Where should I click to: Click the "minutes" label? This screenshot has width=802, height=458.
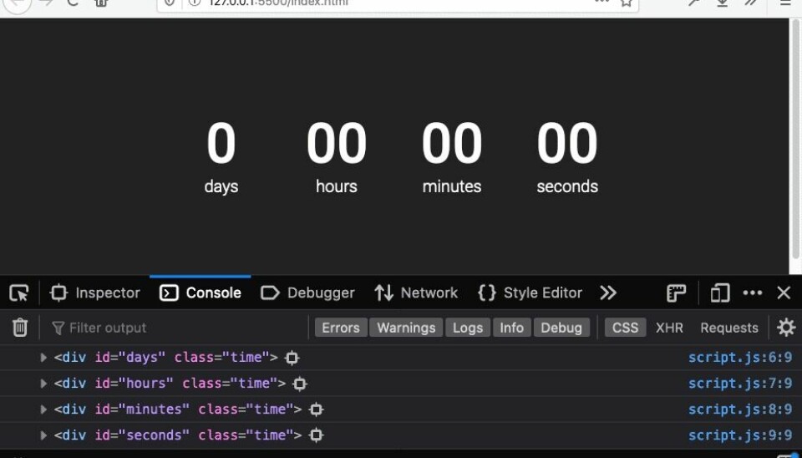[452, 186]
